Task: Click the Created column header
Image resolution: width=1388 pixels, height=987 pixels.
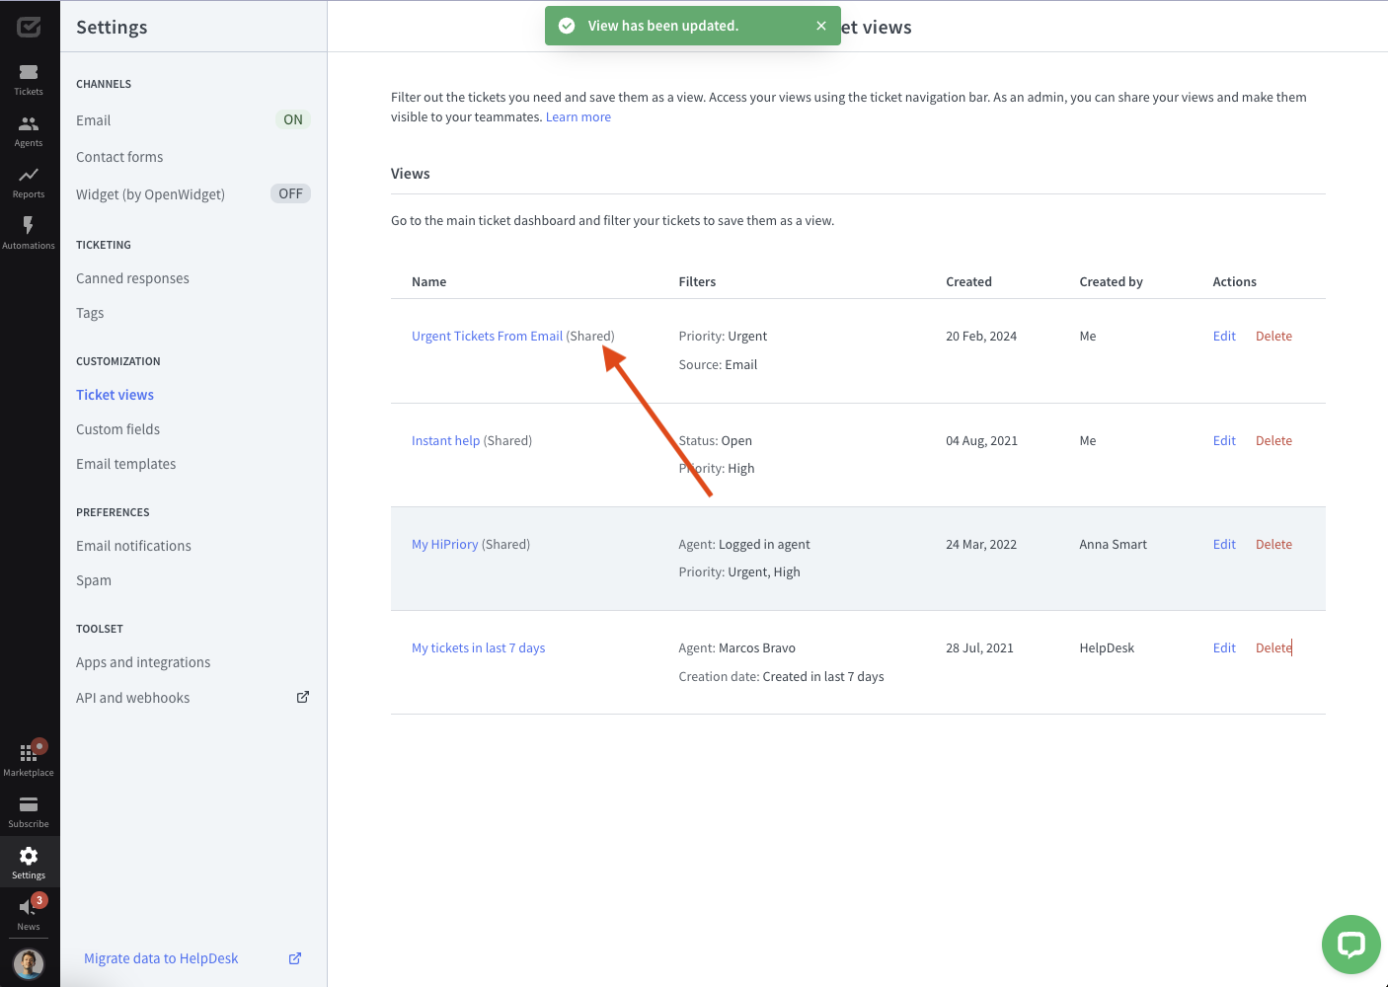Action: click(968, 281)
